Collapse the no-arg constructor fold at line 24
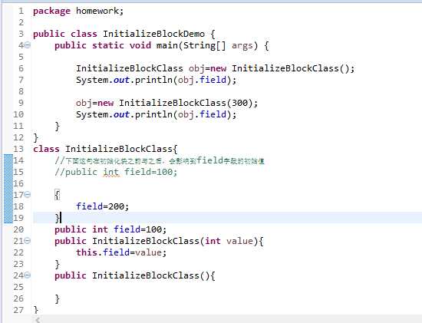 coord(28,275)
